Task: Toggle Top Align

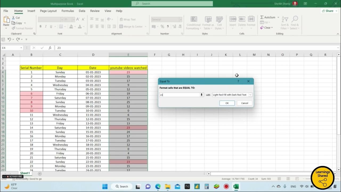Action: tap(92, 19)
